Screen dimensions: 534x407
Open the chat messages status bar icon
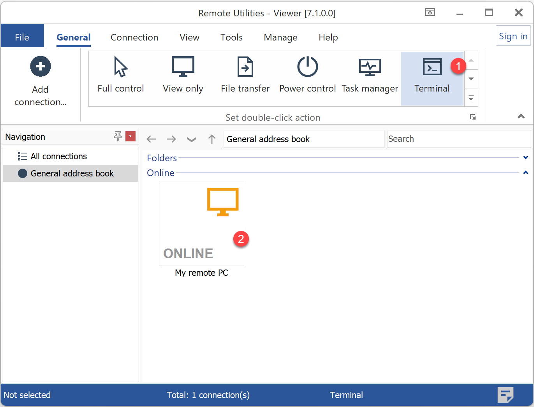506,395
